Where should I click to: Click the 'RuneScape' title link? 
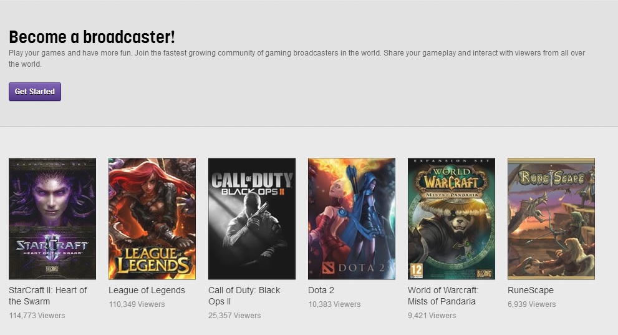(x=531, y=290)
